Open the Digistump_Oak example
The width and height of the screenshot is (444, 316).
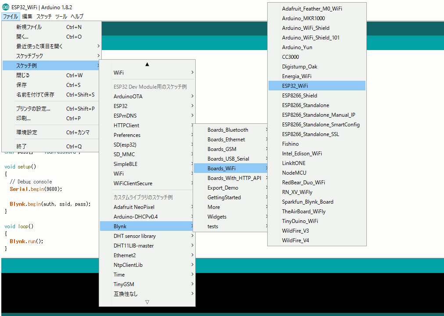(x=317, y=67)
